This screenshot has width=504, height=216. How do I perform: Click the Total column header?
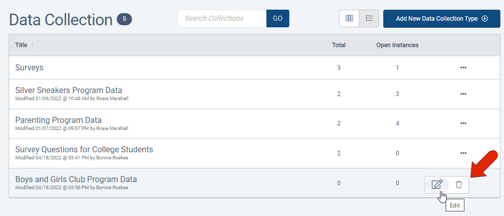pyautogui.click(x=339, y=45)
